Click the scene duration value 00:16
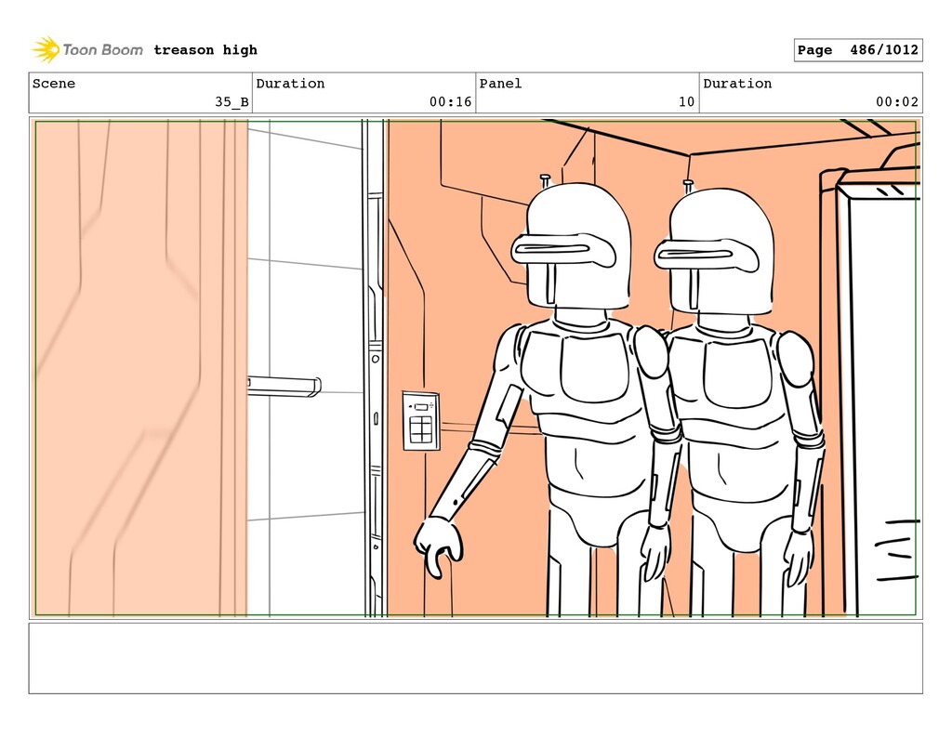 point(451,101)
